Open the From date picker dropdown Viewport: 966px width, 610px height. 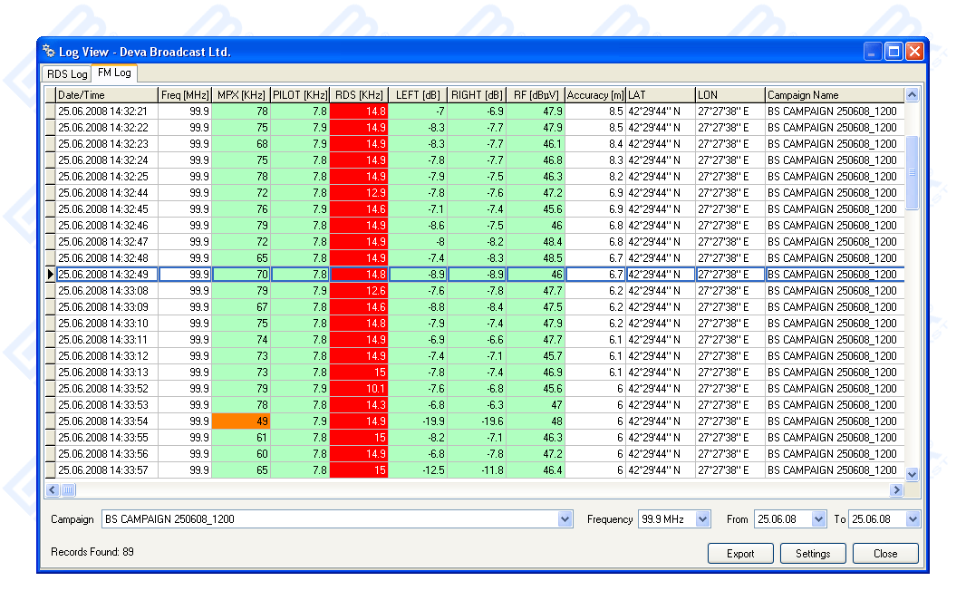[819, 519]
